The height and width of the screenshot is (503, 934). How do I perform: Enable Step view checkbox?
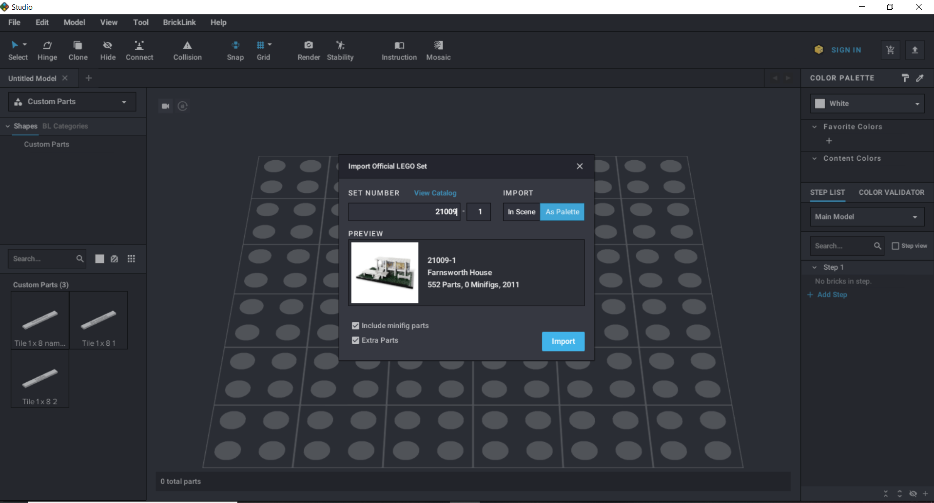895,246
